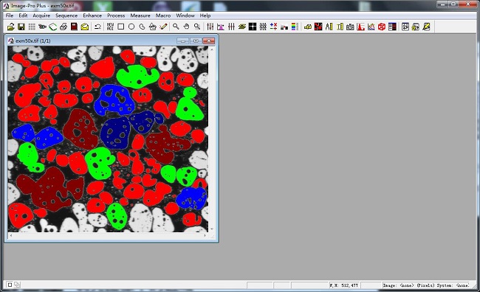The image size is (480, 292).
Task: Select the pencil annotation tool
Action: click(x=163, y=27)
